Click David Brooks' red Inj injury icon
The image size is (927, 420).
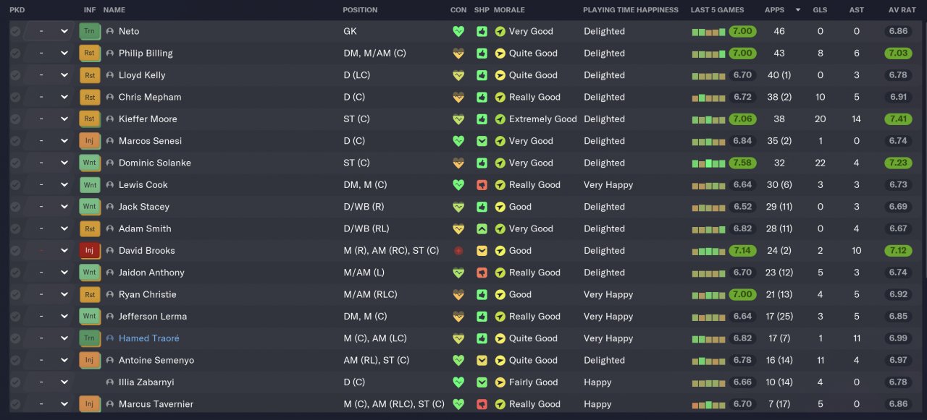89,251
